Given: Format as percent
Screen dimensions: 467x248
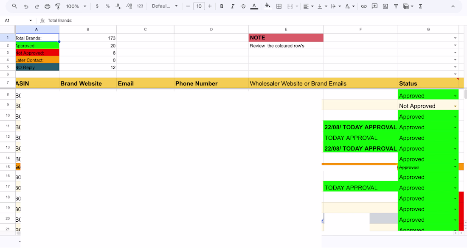Looking at the screenshot, I should coord(107,6).
